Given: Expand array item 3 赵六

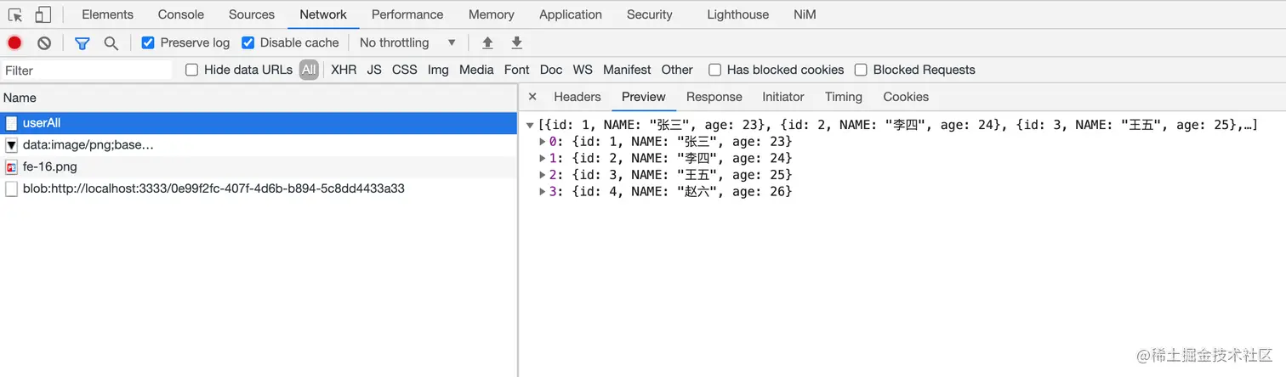Looking at the screenshot, I should 543,192.
